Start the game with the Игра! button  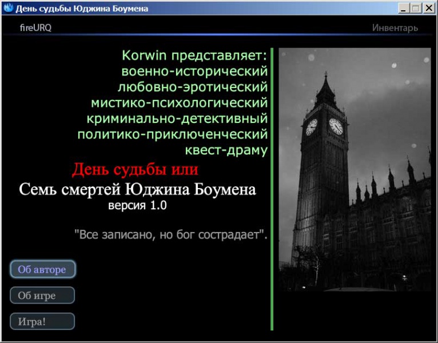[x=42, y=321]
